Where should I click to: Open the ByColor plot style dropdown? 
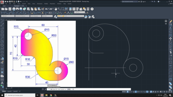tap(47, 16)
